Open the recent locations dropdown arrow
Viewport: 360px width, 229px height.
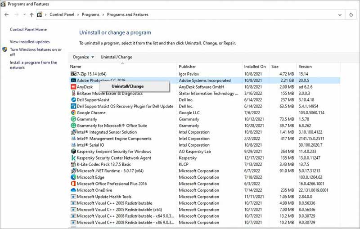click(x=24, y=15)
